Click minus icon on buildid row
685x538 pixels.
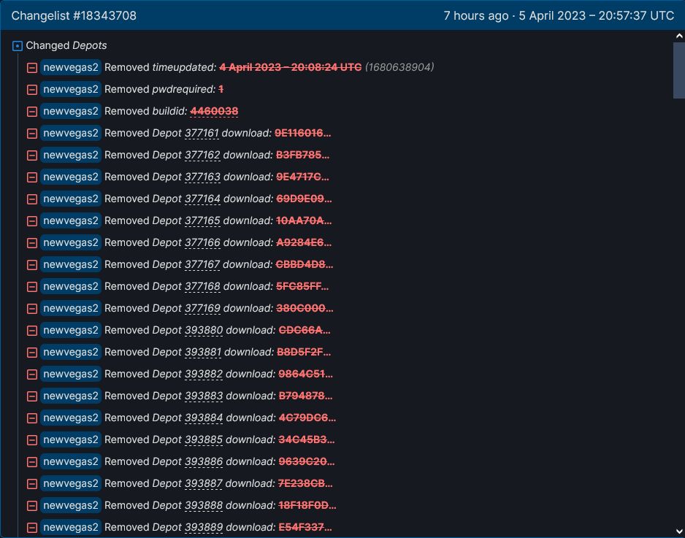pos(32,112)
